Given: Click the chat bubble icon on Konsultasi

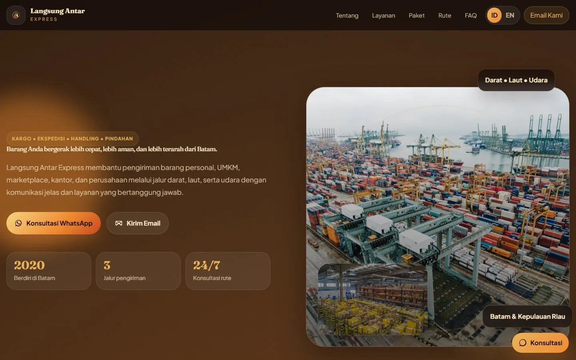Looking at the screenshot, I should [523, 343].
